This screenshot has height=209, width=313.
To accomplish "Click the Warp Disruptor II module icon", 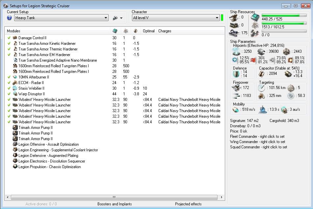I will (15, 94).
